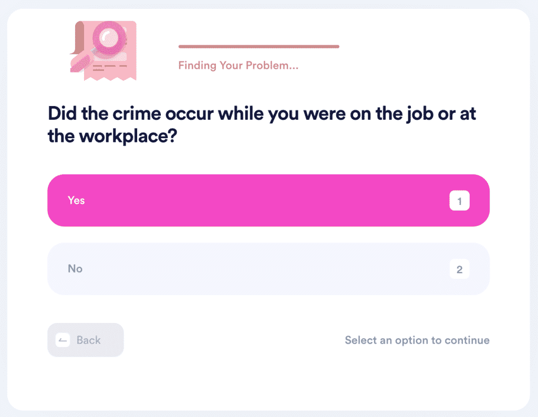Click the receipt's zigzag torn bottom edge
This screenshot has width=538, height=417.
coord(110,78)
